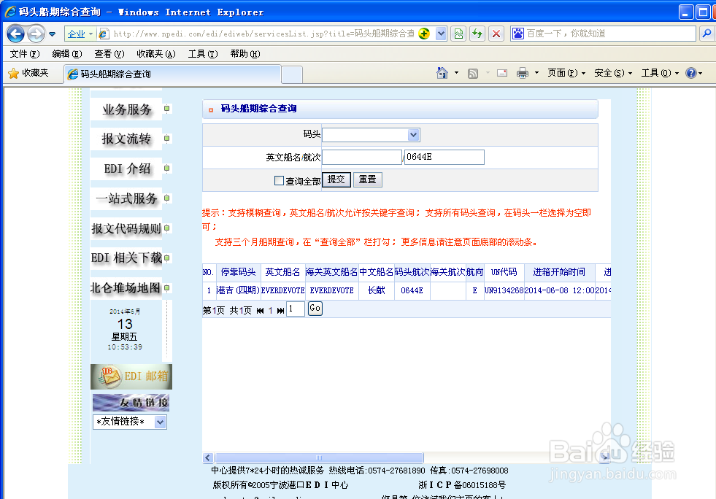Open the 北仑堆场地图 sidebar item
The height and width of the screenshot is (499, 716).
(126, 288)
